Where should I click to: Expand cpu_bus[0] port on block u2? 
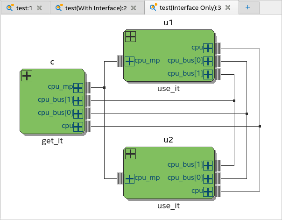[x=208, y=178]
